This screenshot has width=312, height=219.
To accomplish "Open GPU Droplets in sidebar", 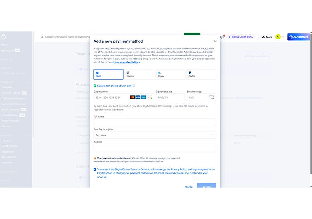I will pos(9,146).
